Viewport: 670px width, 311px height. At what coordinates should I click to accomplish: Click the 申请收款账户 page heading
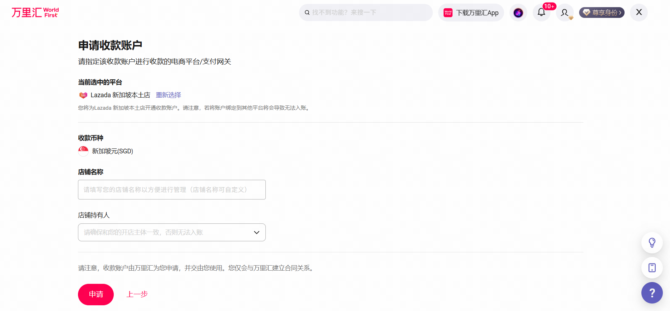click(x=110, y=45)
